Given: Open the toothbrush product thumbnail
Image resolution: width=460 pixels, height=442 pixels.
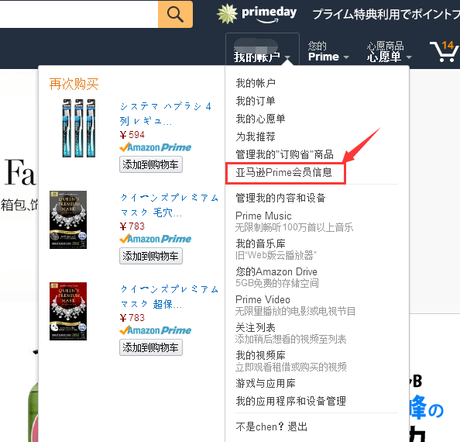Looking at the screenshot, I should click(x=79, y=128).
